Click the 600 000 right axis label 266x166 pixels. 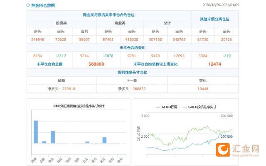coord(227,116)
